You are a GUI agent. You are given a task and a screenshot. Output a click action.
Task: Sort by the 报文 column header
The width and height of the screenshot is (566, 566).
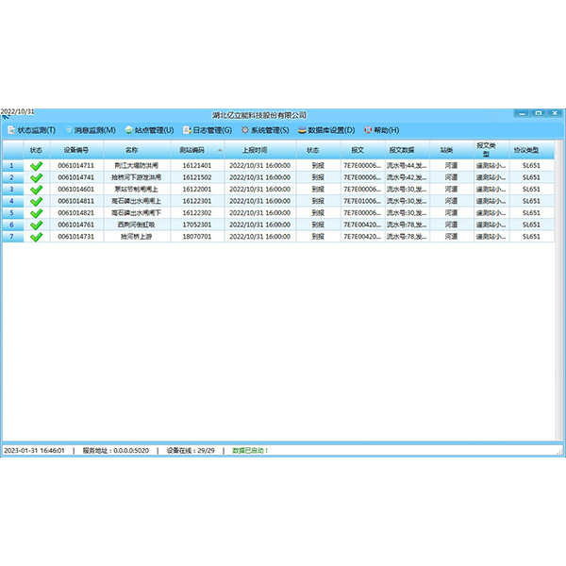click(362, 150)
